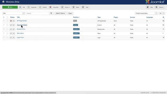Toggle published status of Main Menu

pyautogui.click(x=11, y=33)
